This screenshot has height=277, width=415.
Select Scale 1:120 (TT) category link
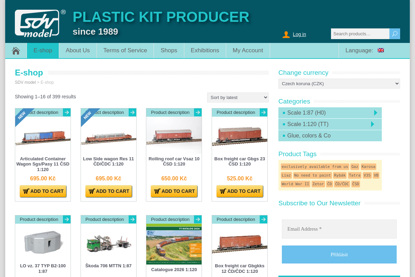308,124
